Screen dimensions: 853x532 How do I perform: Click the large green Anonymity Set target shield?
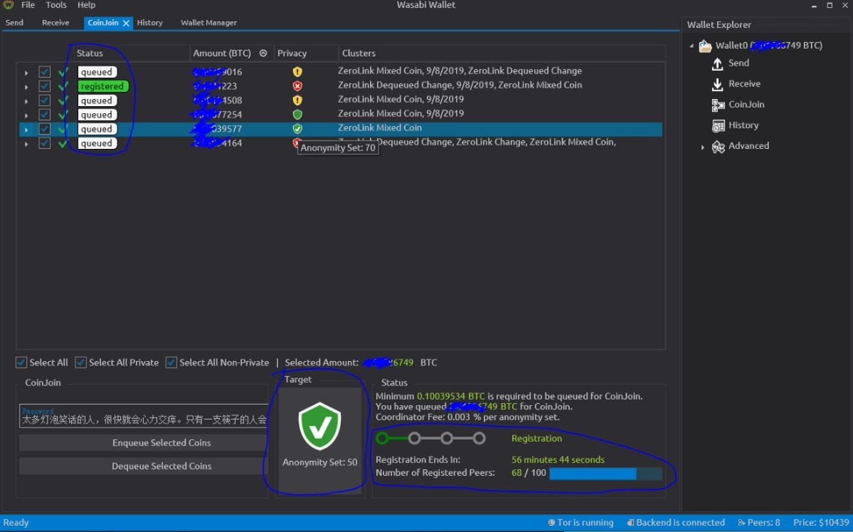tap(319, 425)
